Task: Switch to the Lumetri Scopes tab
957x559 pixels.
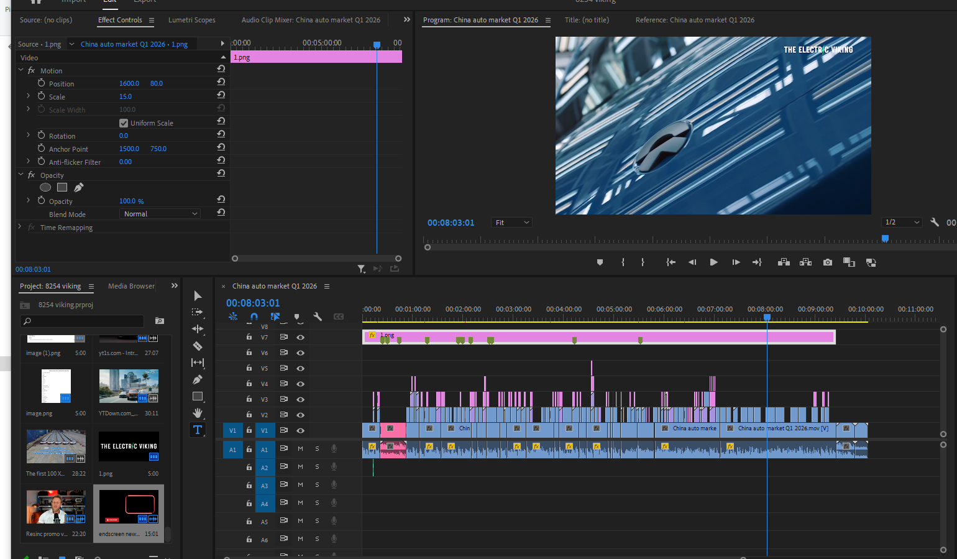Action: (x=192, y=19)
